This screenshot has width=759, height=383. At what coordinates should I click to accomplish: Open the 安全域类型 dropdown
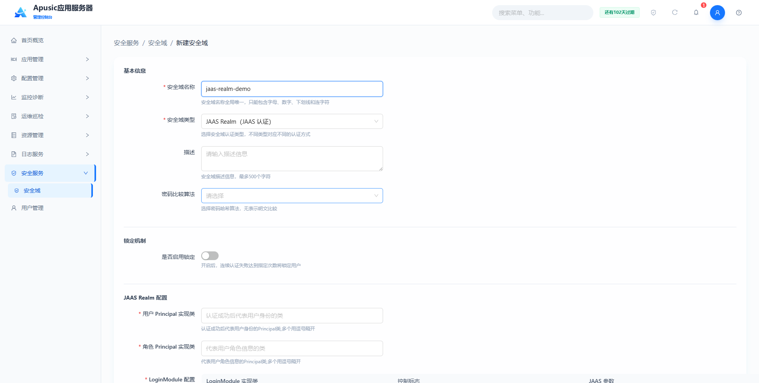pos(292,121)
